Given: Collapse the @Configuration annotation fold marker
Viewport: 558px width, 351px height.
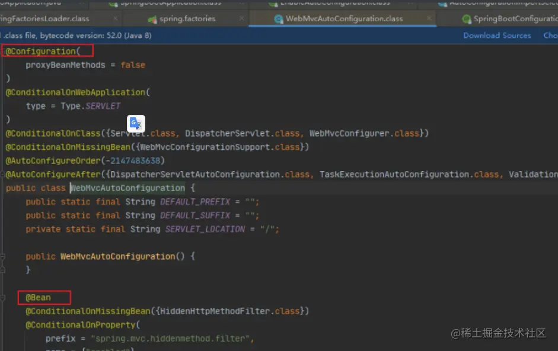Looking at the screenshot, I should pyautogui.click(x=2, y=51).
